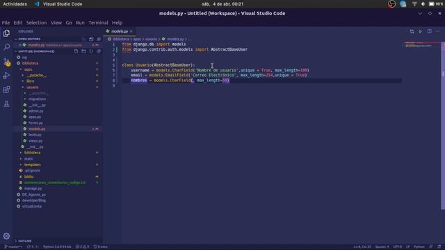Open the Extensions view

(x=6, y=90)
